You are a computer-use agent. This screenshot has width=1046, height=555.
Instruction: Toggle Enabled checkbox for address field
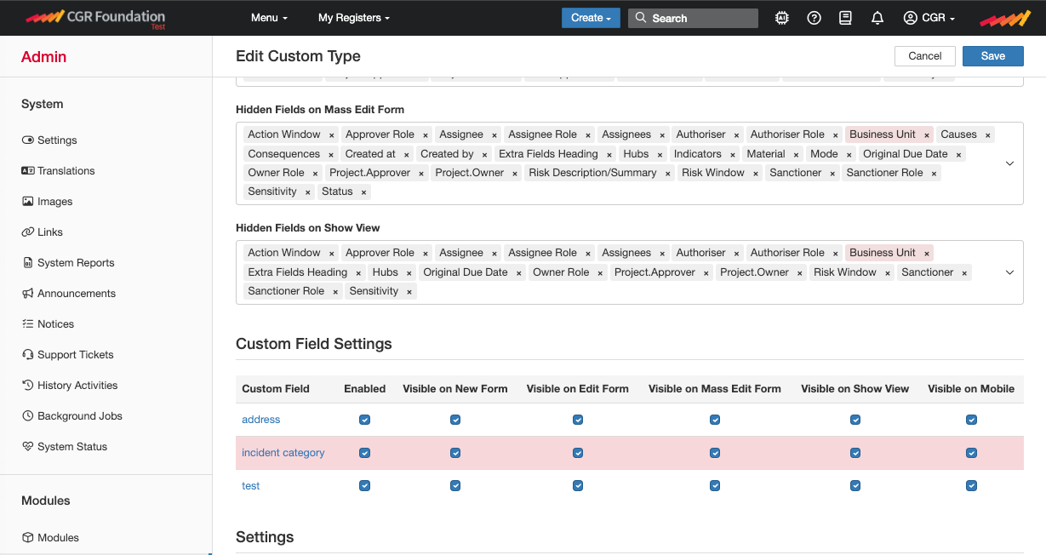click(364, 420)
